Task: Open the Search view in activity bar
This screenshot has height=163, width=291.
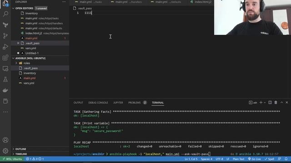Action: (x=5, y=14)
